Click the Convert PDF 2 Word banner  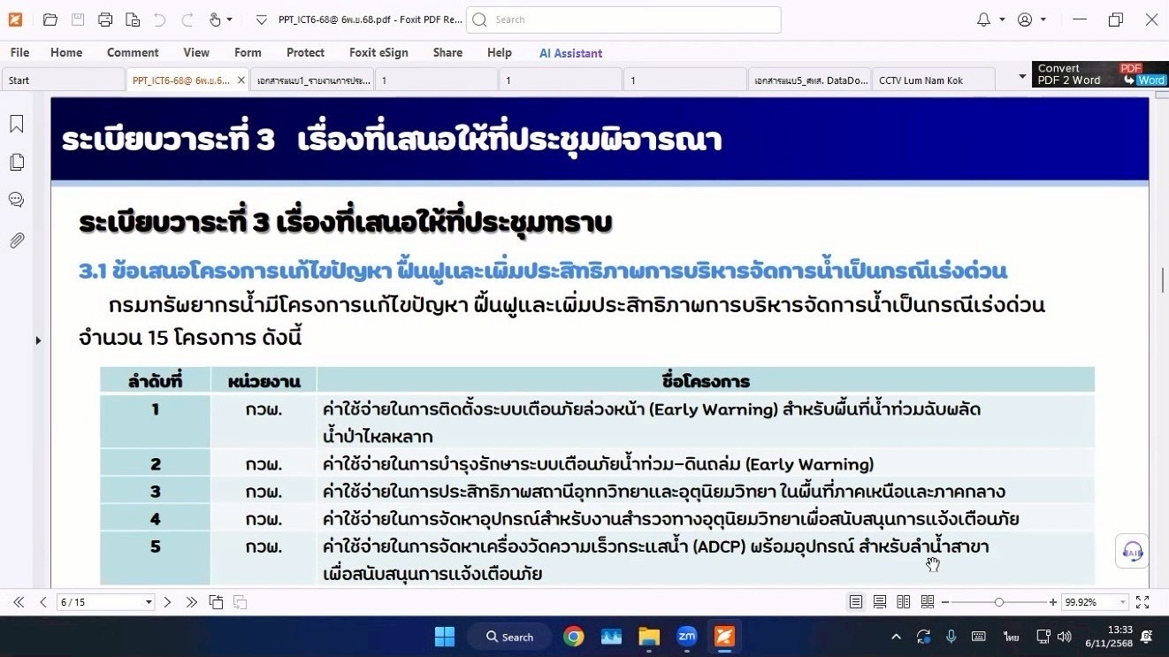(1100, 74)
